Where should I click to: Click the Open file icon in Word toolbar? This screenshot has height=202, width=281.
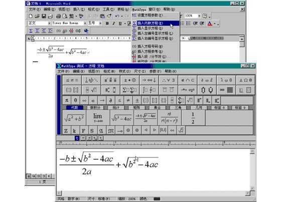coord(37,17)
